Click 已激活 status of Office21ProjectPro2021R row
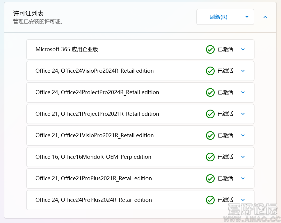Screen dimensions: 281x223 pos(225,114)
